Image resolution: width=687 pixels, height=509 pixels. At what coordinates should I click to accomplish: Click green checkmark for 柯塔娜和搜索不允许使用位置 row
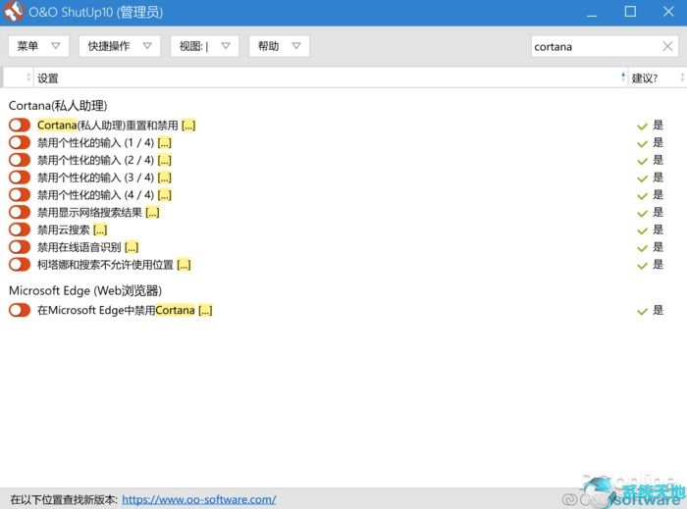[x=642, y=266]
